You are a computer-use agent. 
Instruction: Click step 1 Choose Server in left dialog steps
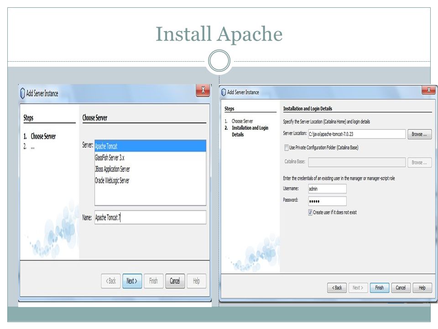pos(43,136)
